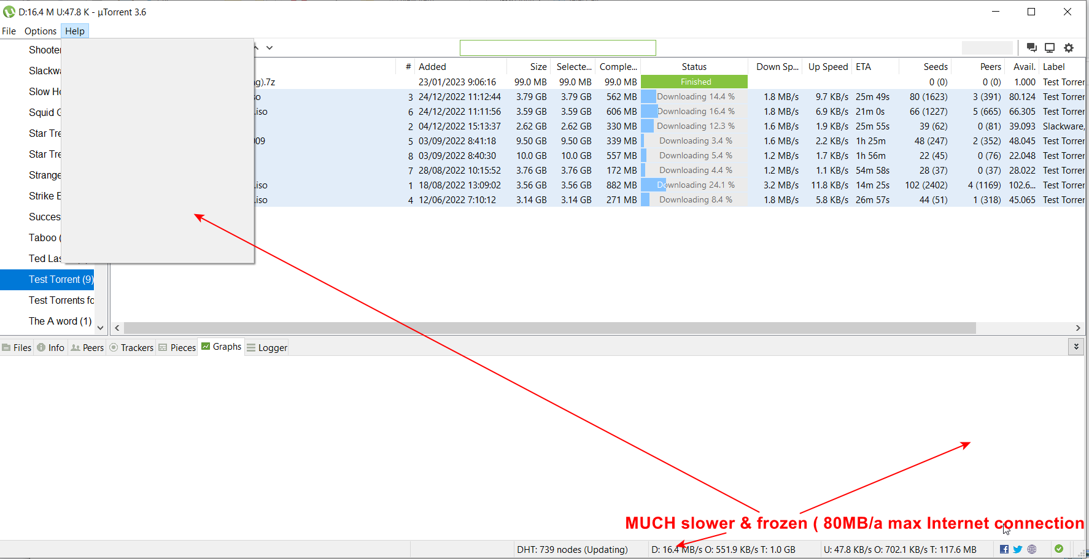Screen dimensions: 1089x559
Task: Click the Slackware label cell
Action: click(1063, 126)
